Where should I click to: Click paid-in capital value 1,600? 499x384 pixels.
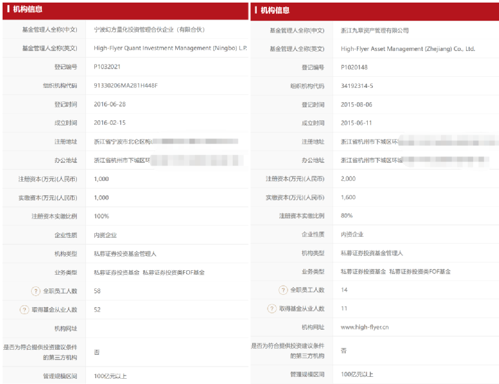tap(348, 197)
